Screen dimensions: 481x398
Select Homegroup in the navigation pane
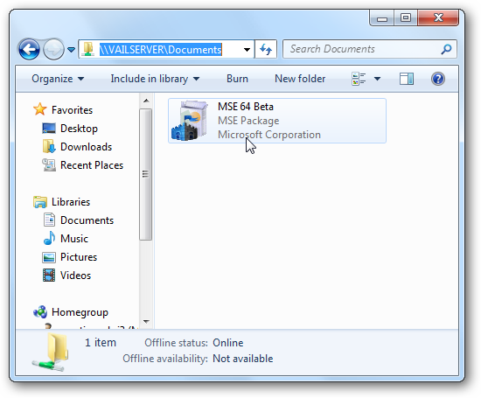[80, 312]
